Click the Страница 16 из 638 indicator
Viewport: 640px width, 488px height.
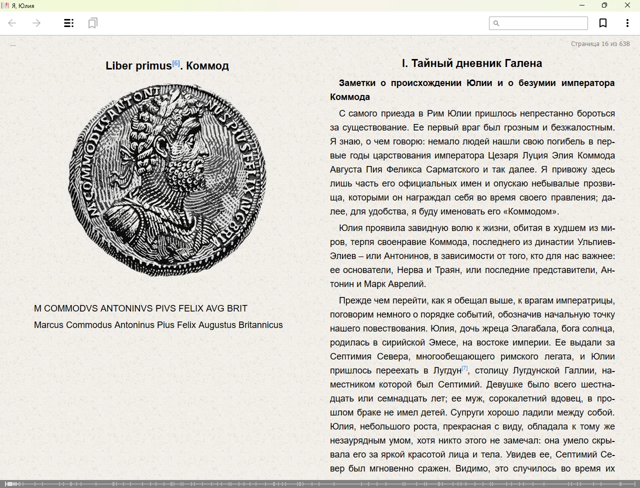point(600,44)
